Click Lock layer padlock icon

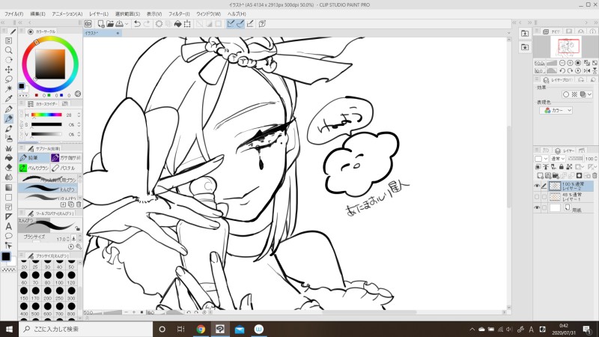[x=561, y=167]
